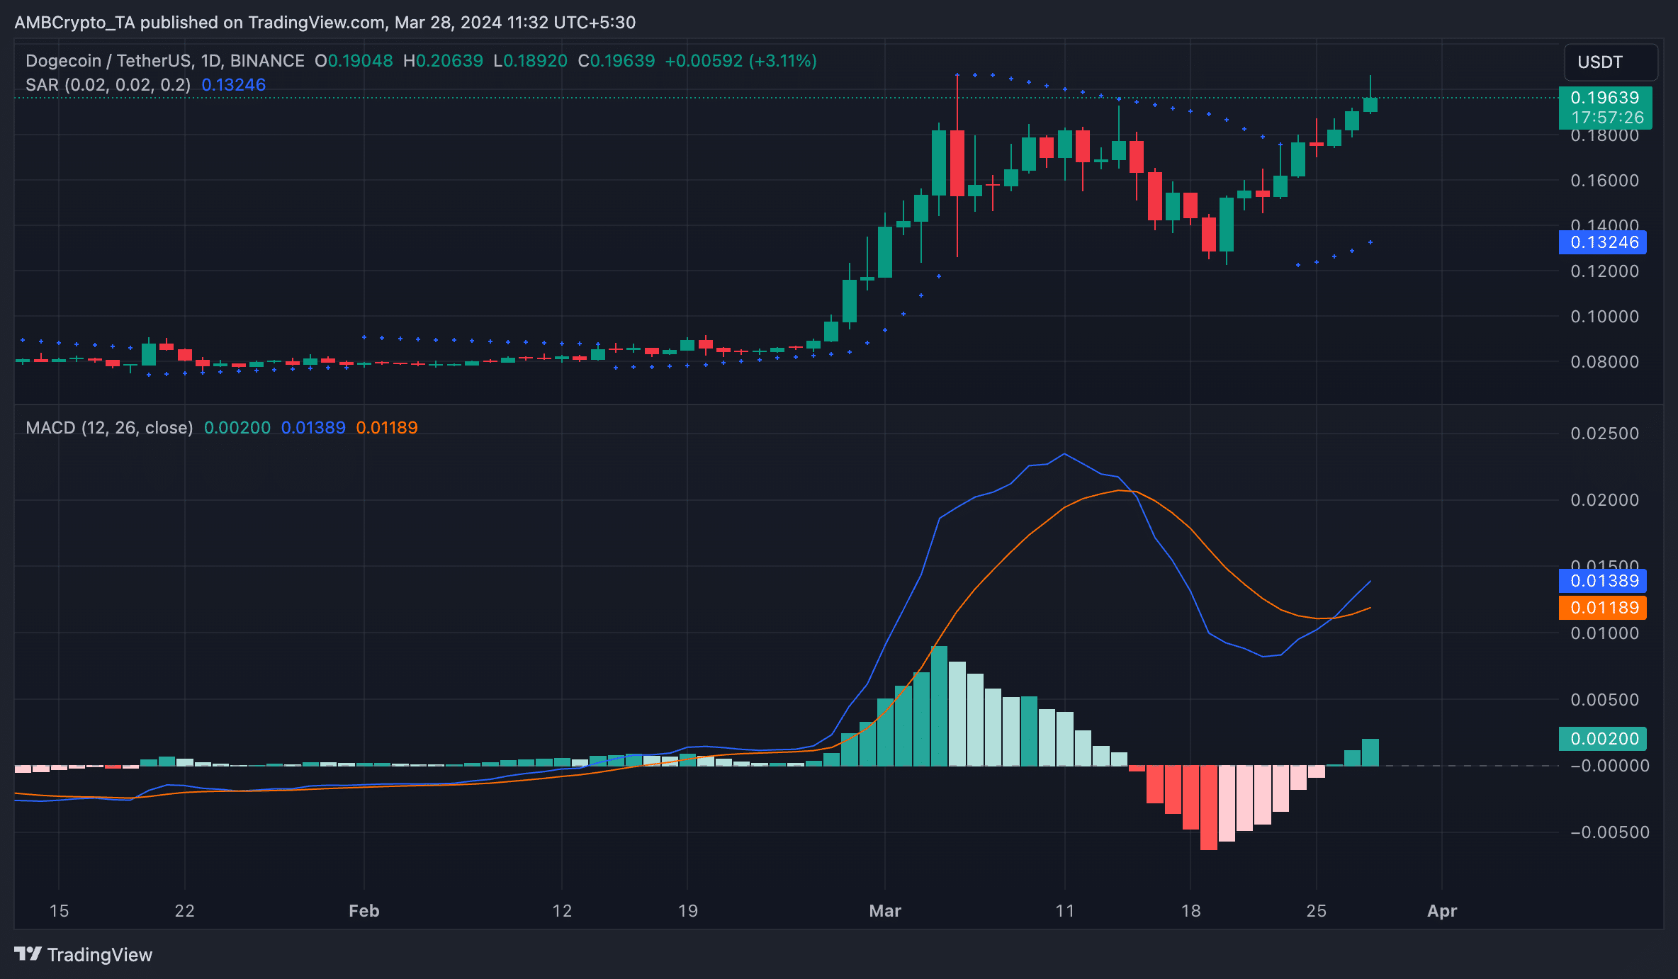Click the 0.12000 price scale label
Screen dimensions: 1678x979
(x=1605, y=271)
